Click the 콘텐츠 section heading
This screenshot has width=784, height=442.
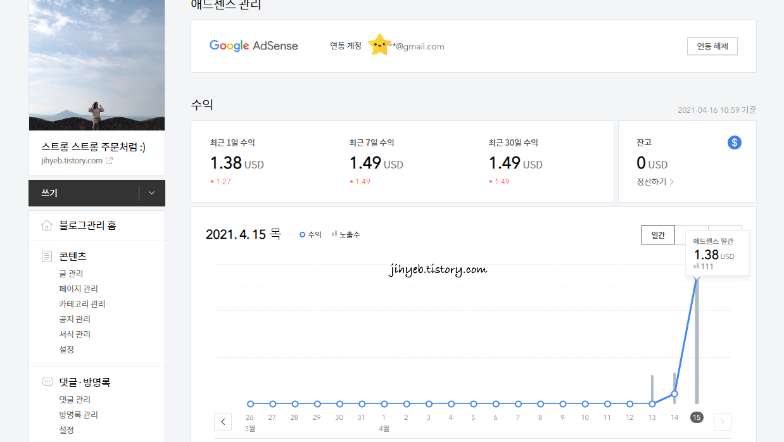point(73,256)
